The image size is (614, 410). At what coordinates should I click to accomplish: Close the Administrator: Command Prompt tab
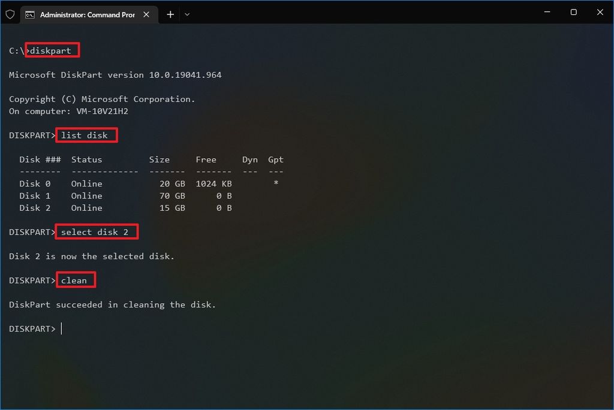click(x=146, y=14)
